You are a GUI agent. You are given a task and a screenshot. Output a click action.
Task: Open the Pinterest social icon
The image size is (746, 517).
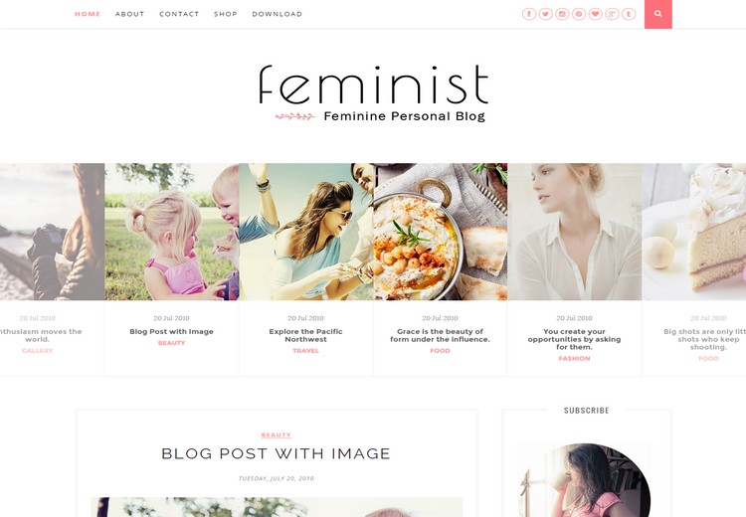tap(579, 14)
